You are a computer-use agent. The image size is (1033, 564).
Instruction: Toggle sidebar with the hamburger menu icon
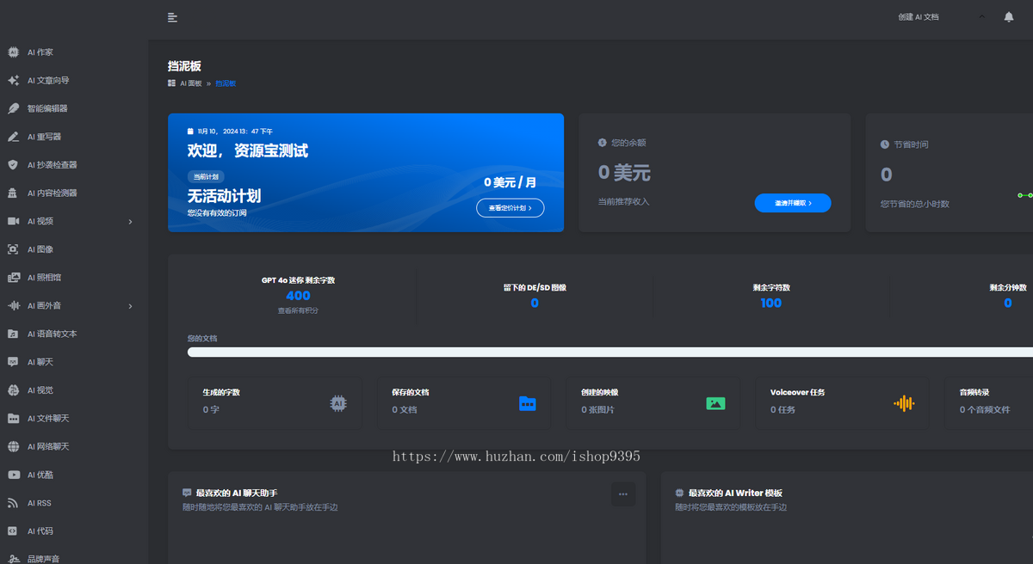coord(173,17)
